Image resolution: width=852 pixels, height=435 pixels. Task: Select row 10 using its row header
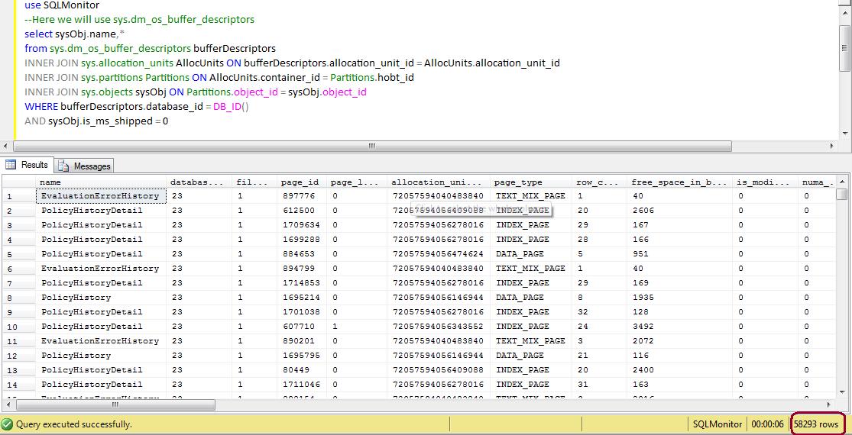click(18, 327)
